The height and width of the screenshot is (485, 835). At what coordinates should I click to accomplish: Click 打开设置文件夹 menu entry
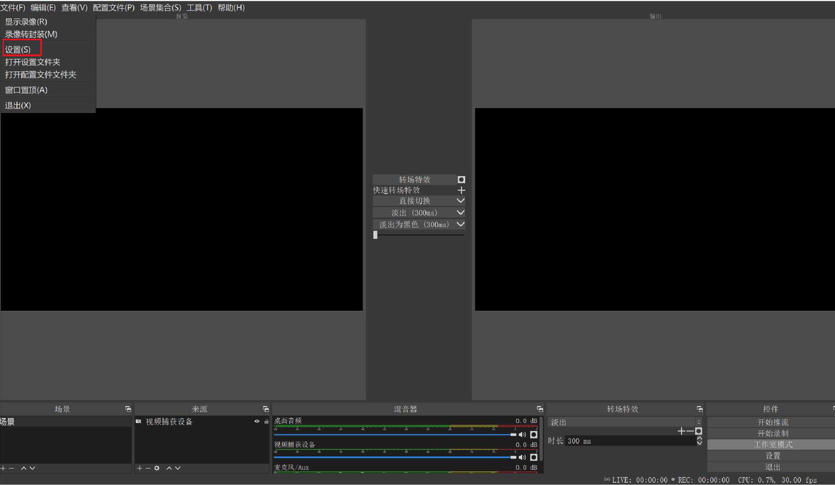tap(32, 62)
